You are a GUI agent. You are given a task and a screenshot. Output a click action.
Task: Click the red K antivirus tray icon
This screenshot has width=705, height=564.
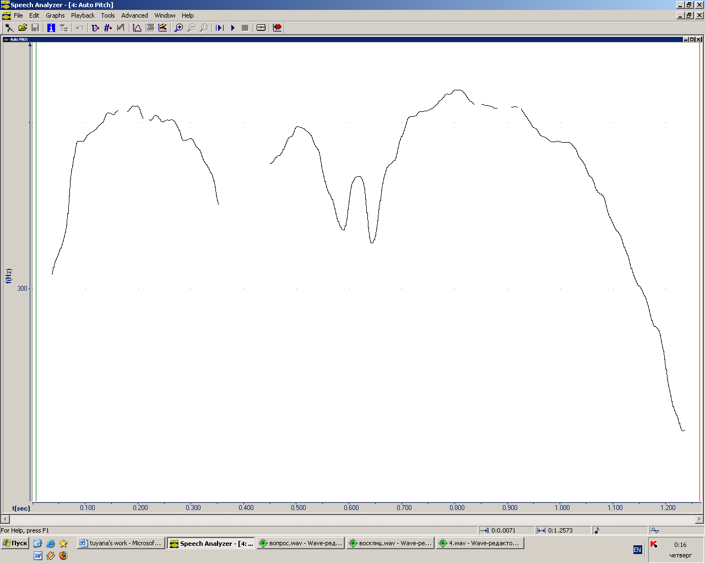click(x=654, y=544)
